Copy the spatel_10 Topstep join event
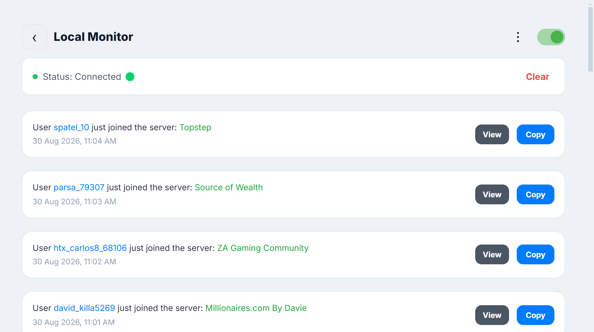The image size is (594, 332). [x=536, y=134]
